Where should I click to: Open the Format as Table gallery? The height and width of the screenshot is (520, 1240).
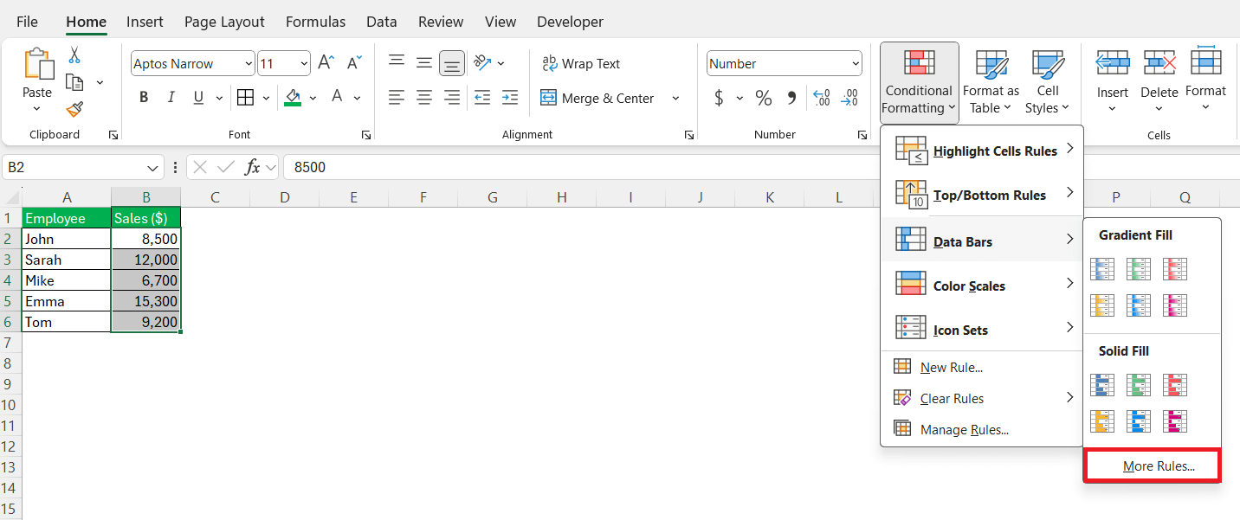tap(991, 82)
